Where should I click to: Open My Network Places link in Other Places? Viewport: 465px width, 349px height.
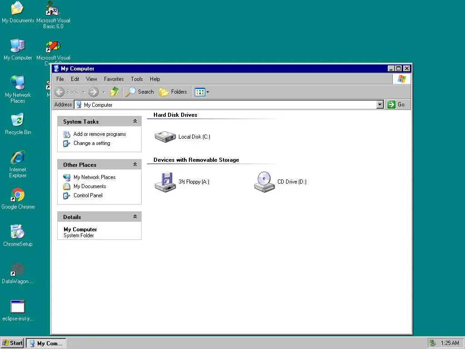(x=94, y=177)
